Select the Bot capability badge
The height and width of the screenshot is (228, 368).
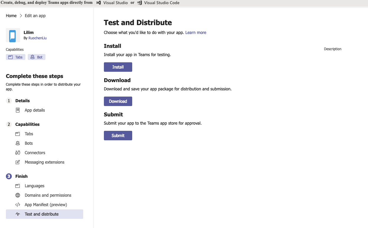coord(37,57)
